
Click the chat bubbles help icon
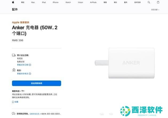click(x=14, y=113)
